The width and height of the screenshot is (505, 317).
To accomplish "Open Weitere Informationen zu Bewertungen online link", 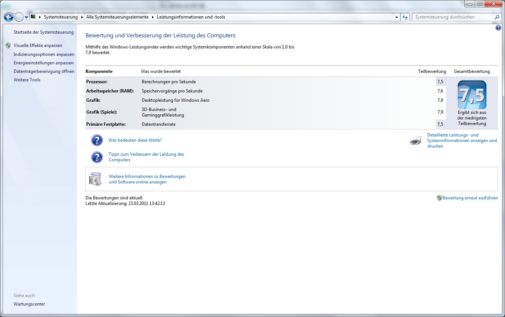I will tap(147, 179).
